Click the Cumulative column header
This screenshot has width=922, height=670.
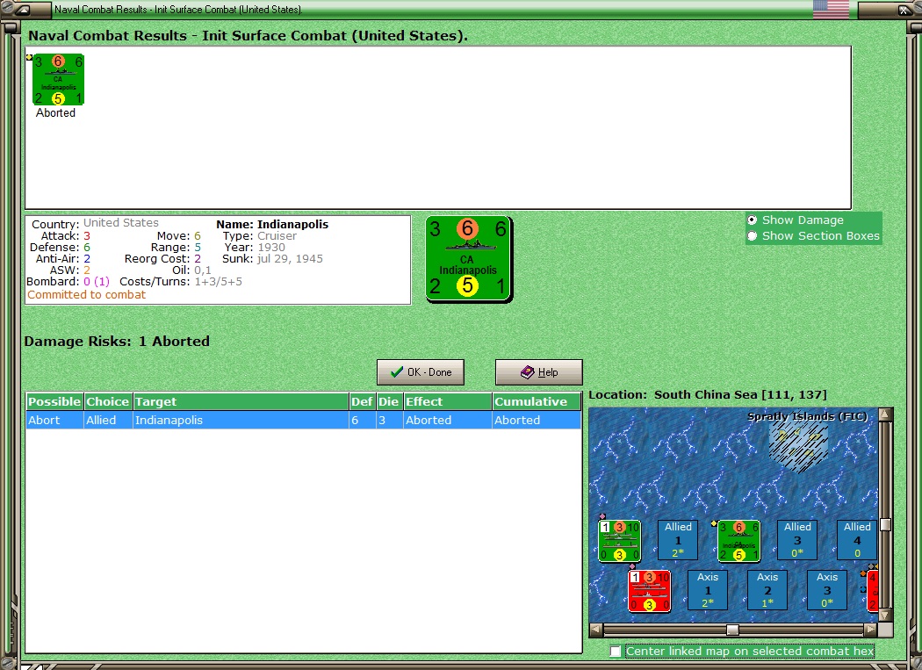tap(537, 402)
